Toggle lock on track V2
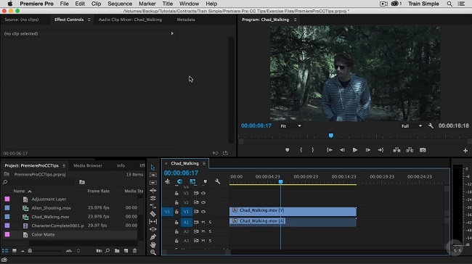This screenshot has height=264, width=472. [x=176, y=202]
